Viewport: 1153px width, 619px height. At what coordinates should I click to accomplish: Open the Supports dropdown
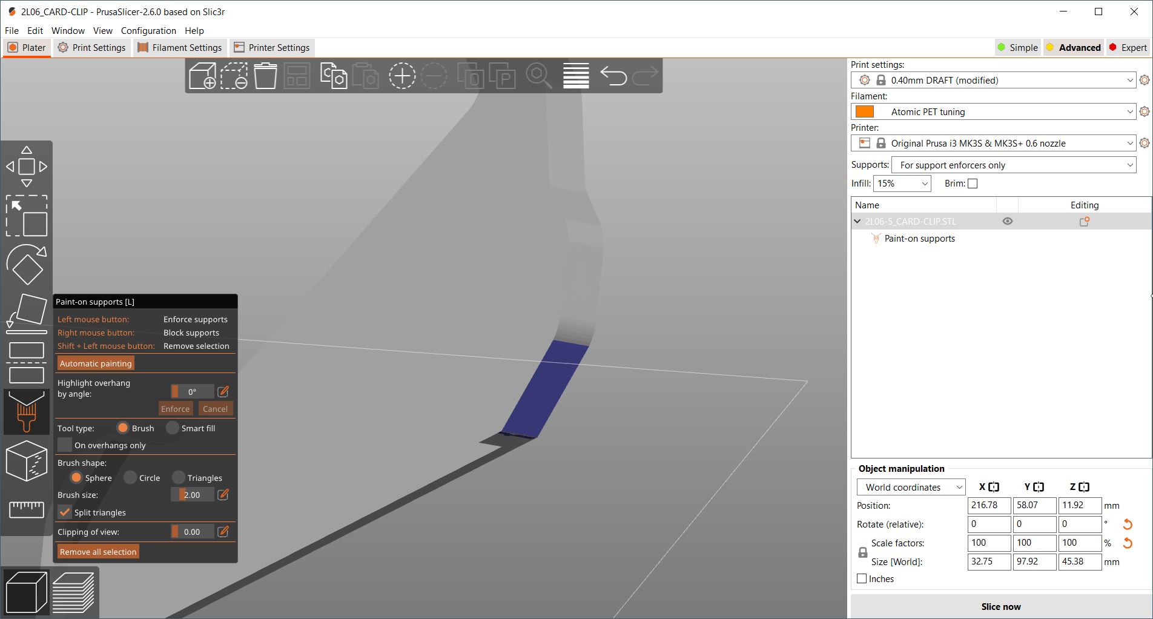[x=1013, y=165]
